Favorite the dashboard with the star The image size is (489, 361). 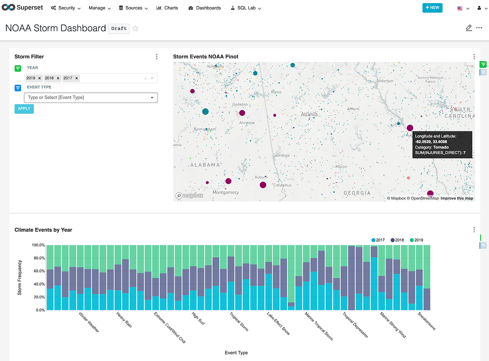tap(136, 28)
